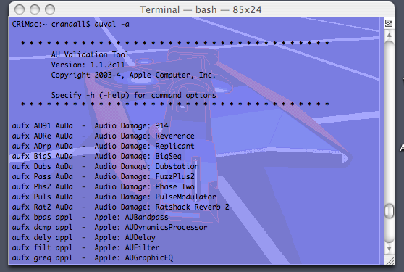Screen dimensions: 404x272
Task: Click the 'Audio Damage: Reverence' row
Action: [103, 136]
